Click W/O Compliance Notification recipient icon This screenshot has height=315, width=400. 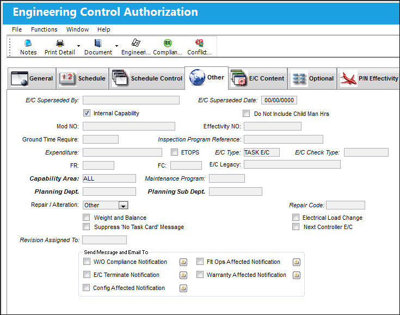click(x=183, y=262)
